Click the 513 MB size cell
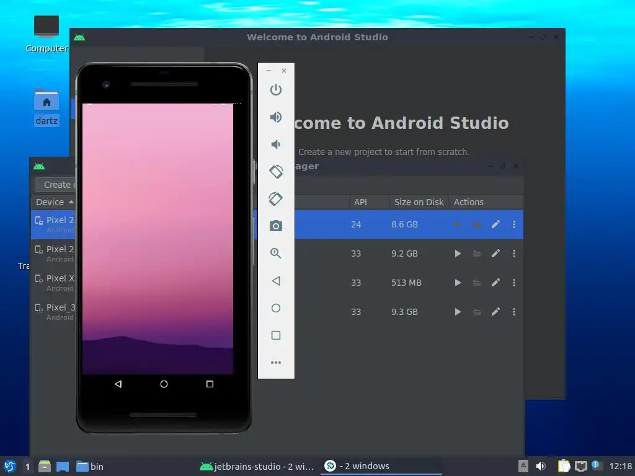The width and height of the screenshot is (635, 476). pos(406,283)
